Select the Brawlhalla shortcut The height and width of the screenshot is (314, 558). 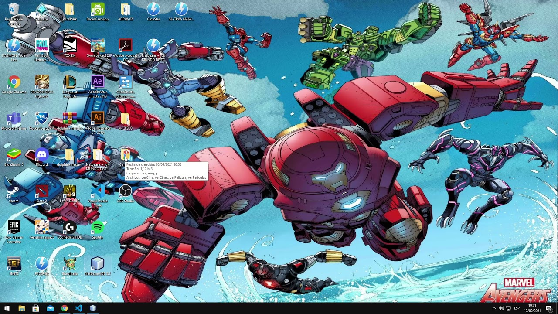click(70, 266)
